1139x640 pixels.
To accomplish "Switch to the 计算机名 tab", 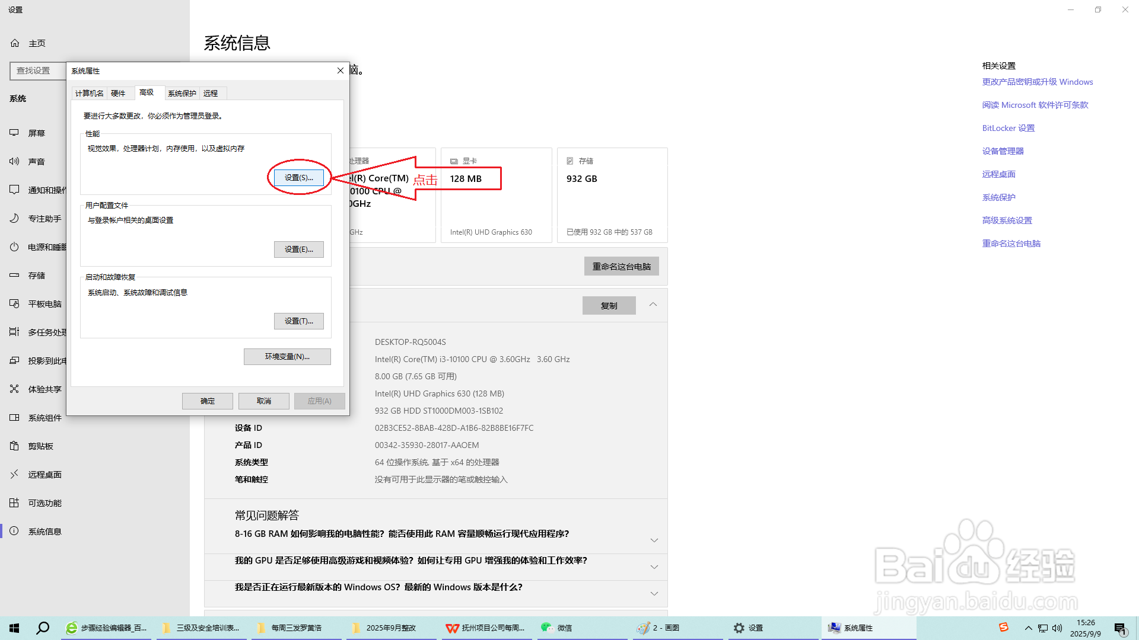I will pyautogui.click(x=88, y=93).
